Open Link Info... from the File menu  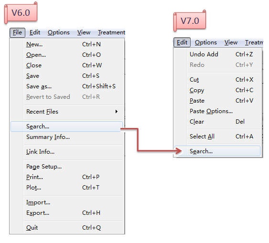tap(66, 152)
